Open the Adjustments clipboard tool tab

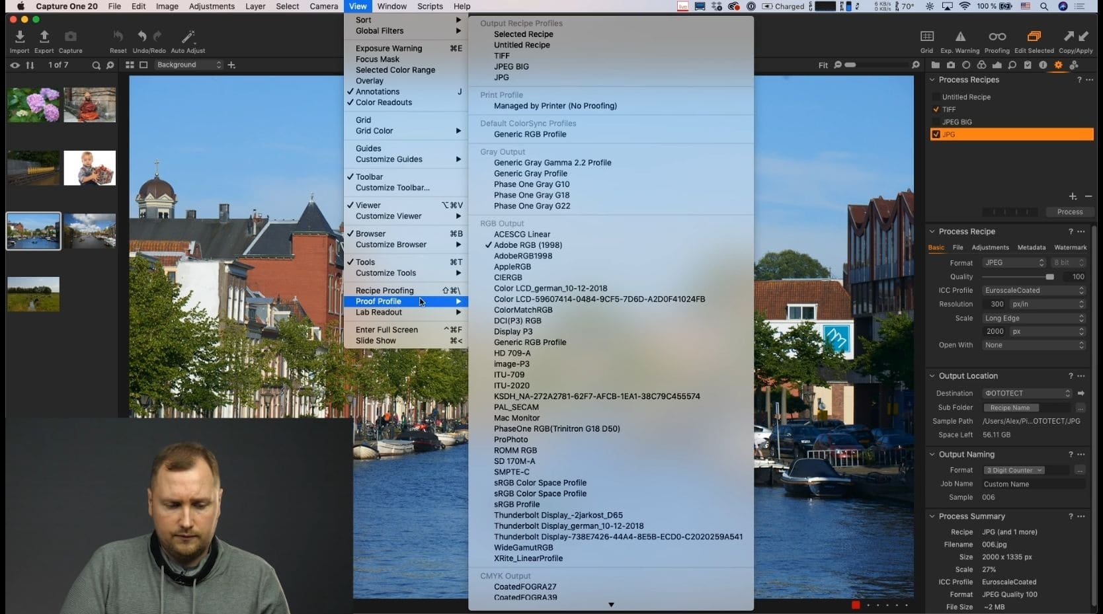point(1028,65)
